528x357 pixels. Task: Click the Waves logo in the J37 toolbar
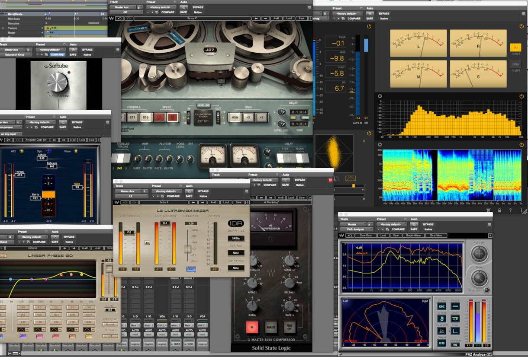tap(111, 19)
